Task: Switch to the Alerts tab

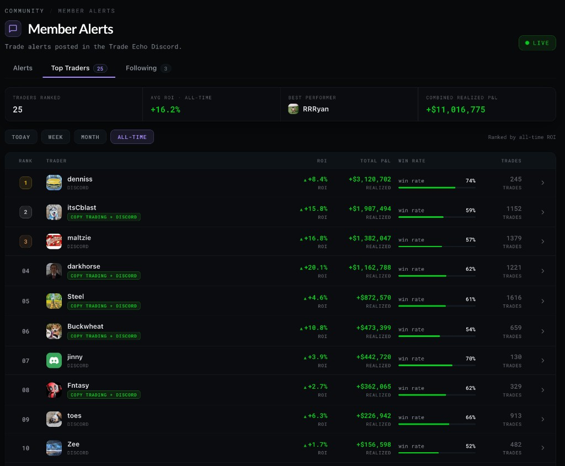Action: pos(23,68)
